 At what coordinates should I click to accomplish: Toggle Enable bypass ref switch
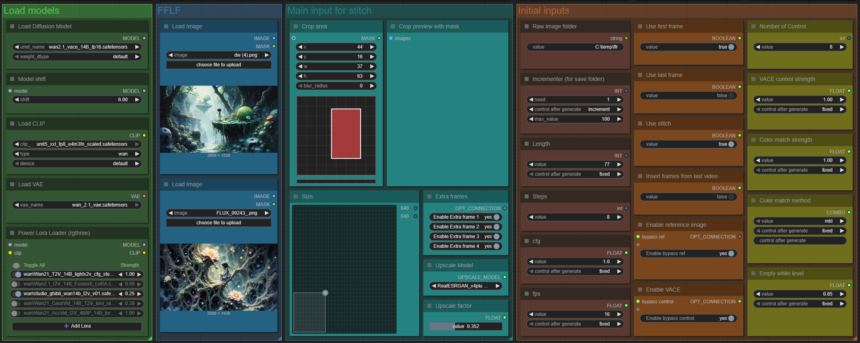[x=731, y=254]
